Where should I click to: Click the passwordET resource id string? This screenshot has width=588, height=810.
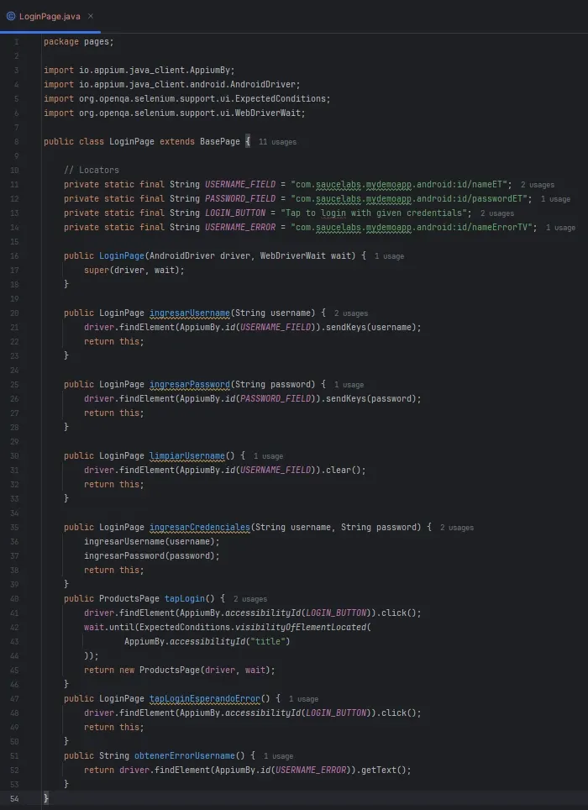pos(409,198)
